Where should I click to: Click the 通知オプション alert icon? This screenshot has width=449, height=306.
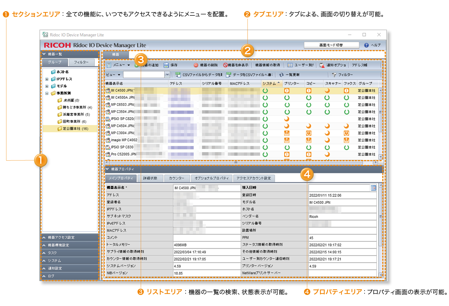coord(322,65)
